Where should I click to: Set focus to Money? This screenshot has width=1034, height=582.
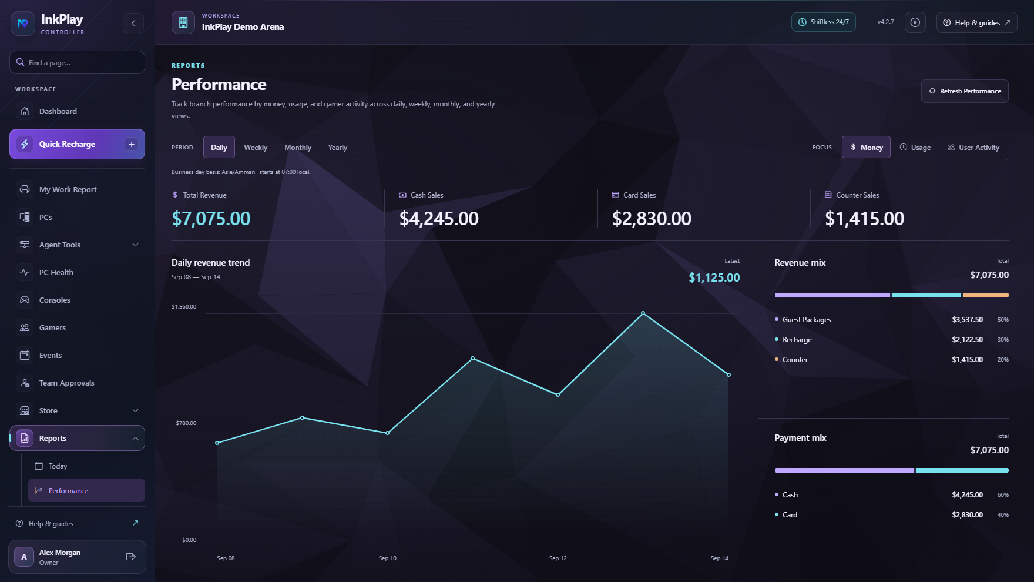(x=867, y=148)
